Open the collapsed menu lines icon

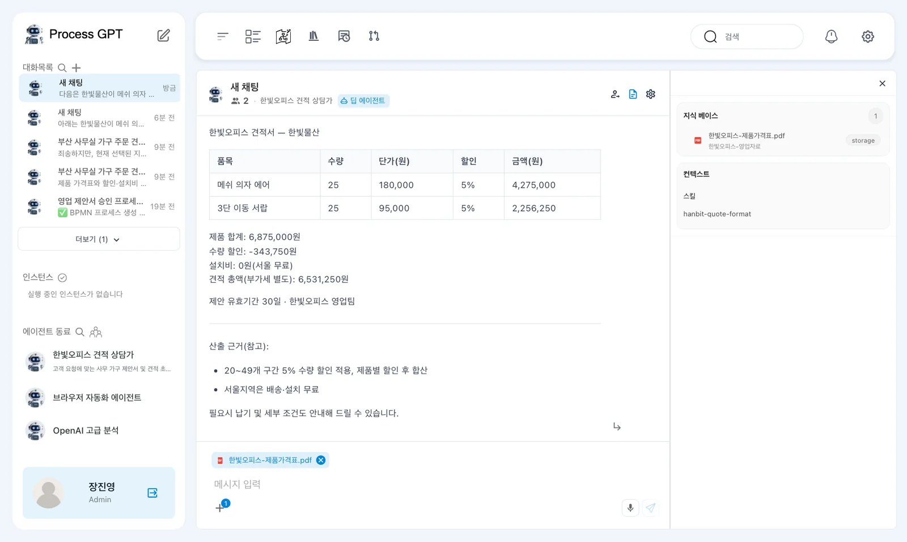pos(222,36)
